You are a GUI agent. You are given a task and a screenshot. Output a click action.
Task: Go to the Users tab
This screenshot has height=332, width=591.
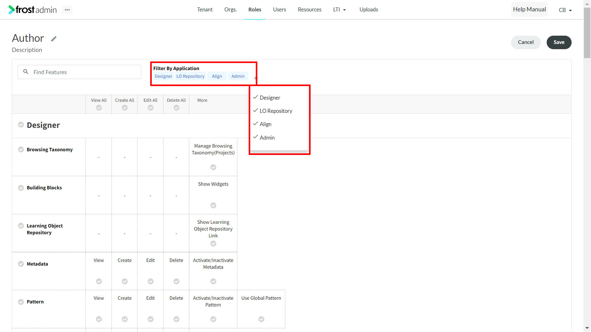pyautogui.click(x=279, y=10)
